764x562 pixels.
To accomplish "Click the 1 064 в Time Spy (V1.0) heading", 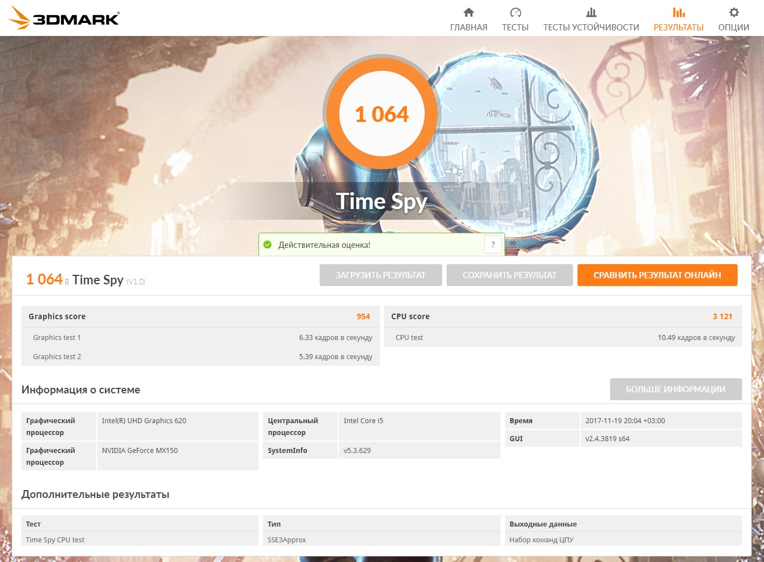I will click(85, 279).
